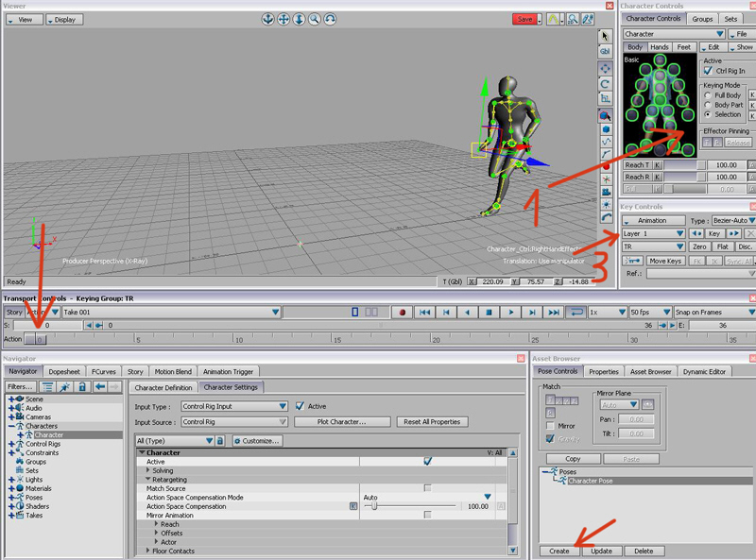Screen dimensions: 756x560
Task: Check the Mirror option in Pose Controls
Action: [x=549, y=425]
